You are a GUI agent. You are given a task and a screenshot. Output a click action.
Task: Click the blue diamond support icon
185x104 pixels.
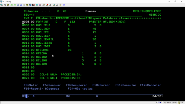pos(64,5)
